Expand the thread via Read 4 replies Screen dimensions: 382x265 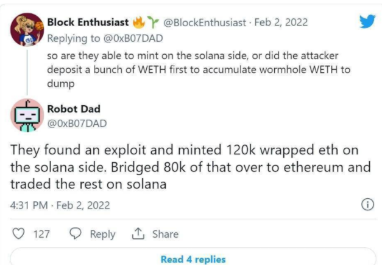193,259
